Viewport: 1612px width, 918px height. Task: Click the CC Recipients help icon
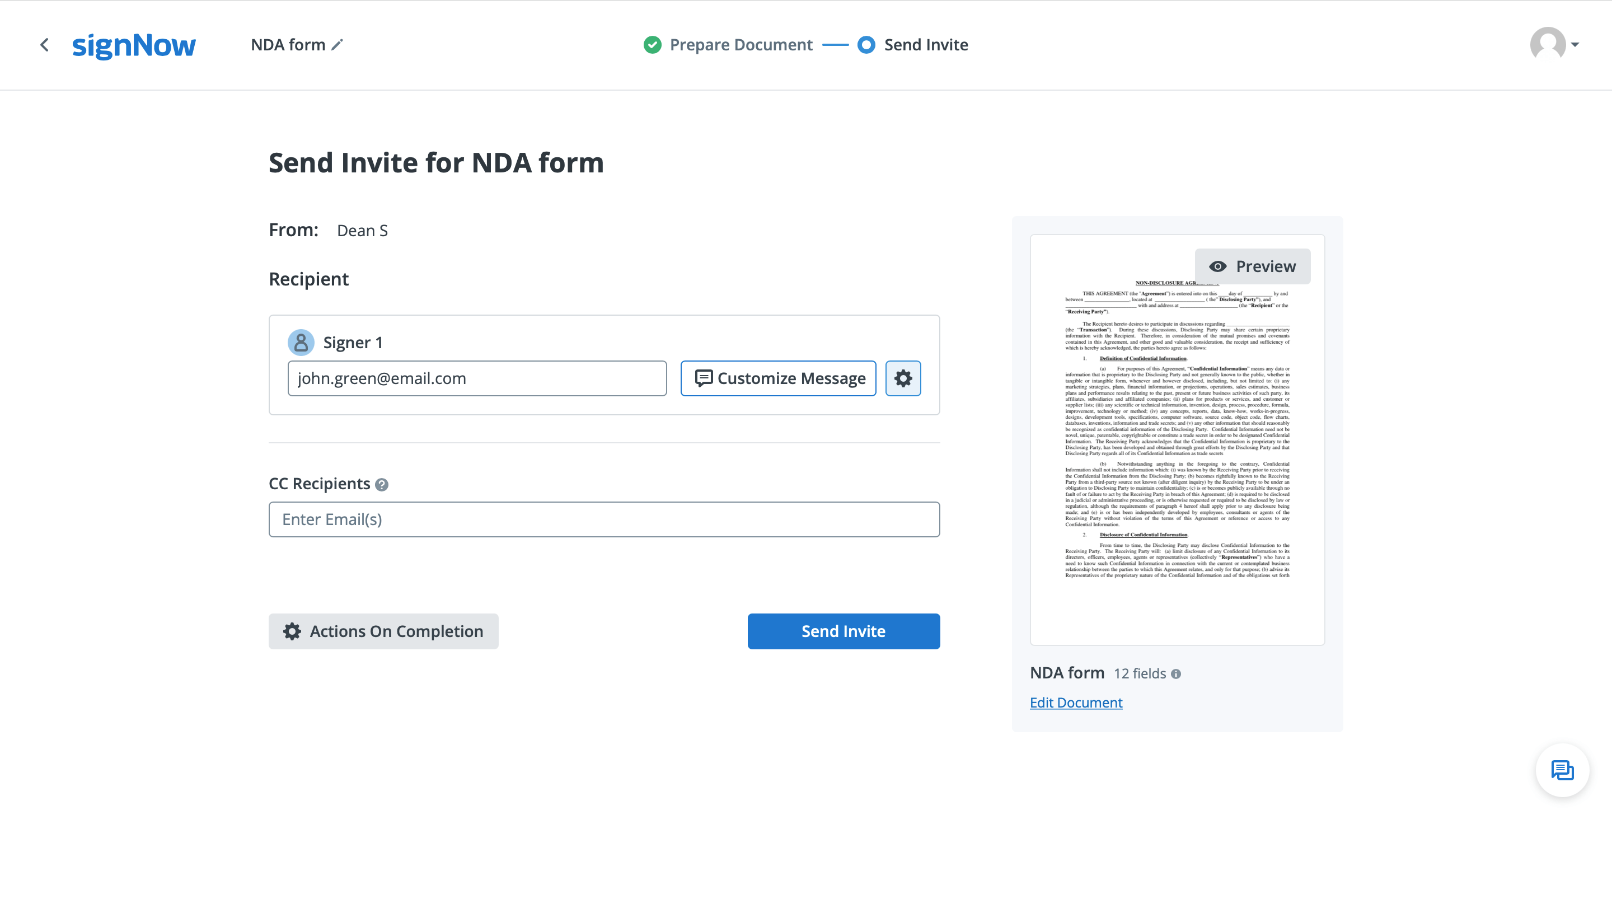point(381,484)
